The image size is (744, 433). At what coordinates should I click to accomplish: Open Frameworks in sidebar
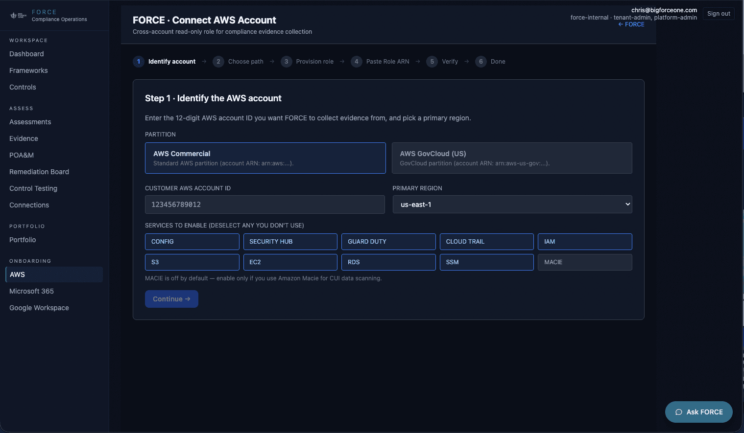point(28,70)
